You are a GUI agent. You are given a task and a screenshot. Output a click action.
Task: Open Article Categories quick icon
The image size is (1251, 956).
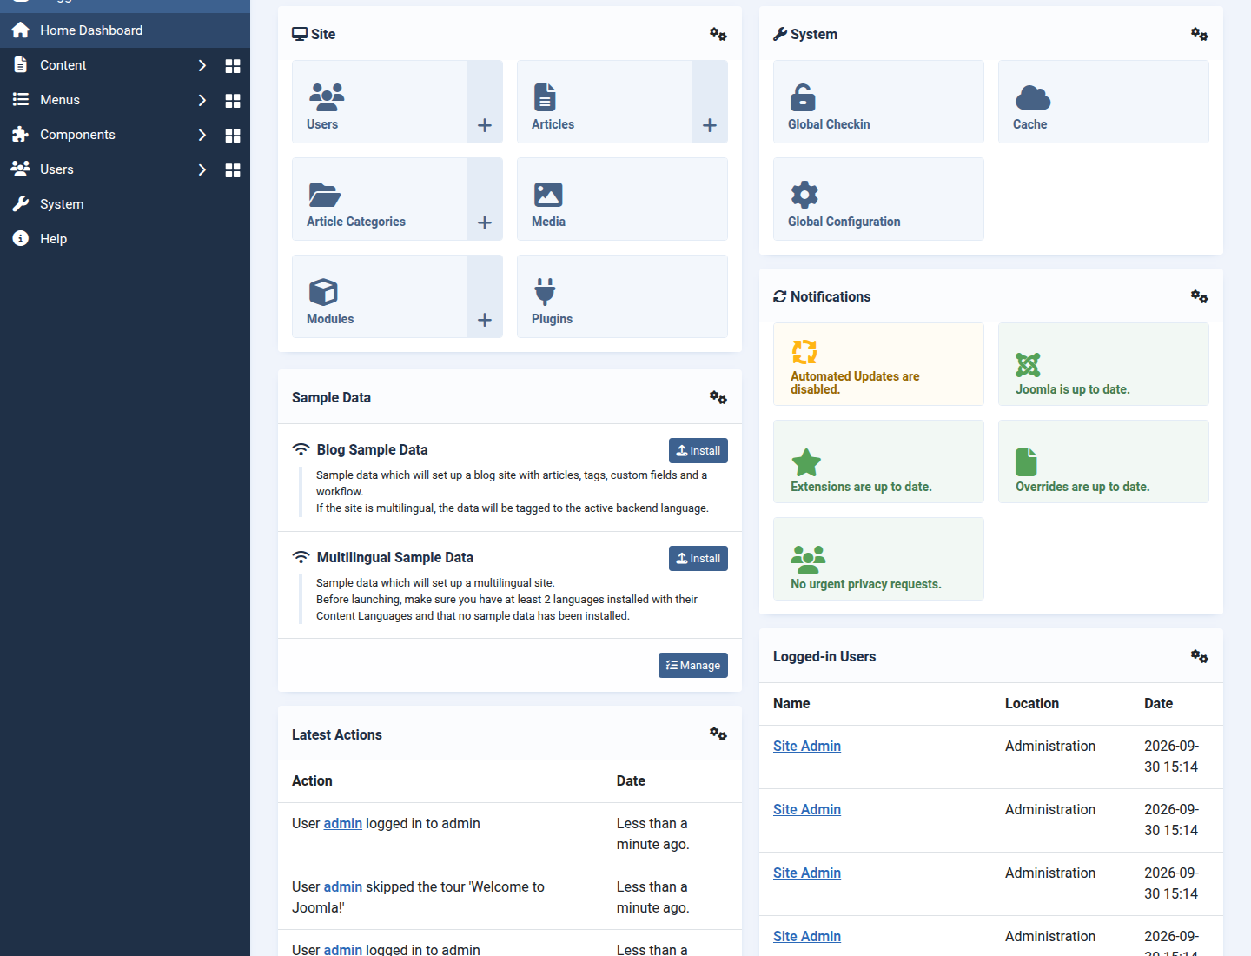click(380, 199)
